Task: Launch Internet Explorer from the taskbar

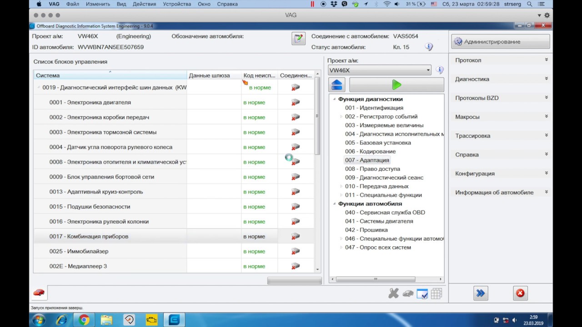Action: tap(61, 320)
